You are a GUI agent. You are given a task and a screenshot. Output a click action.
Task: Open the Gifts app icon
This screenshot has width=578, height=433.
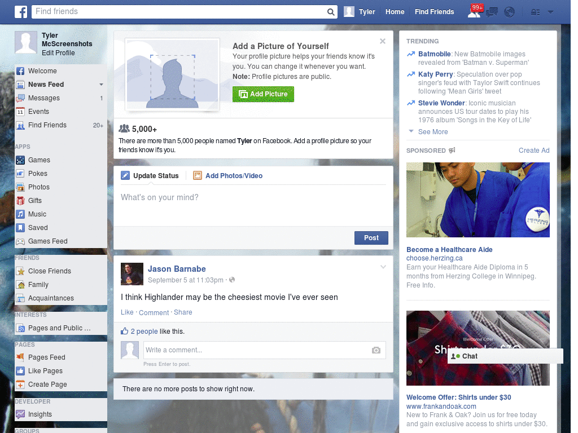(x=20, y=201)
